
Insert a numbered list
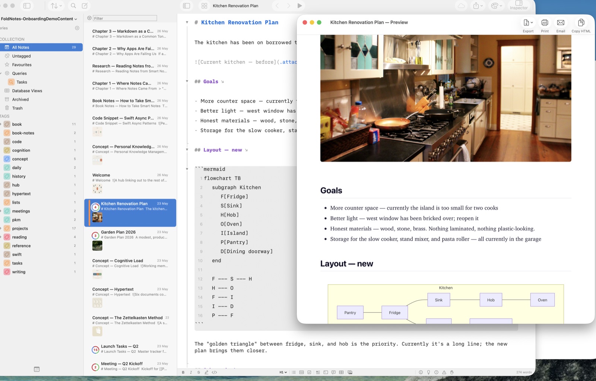click(x=302, y=372)
